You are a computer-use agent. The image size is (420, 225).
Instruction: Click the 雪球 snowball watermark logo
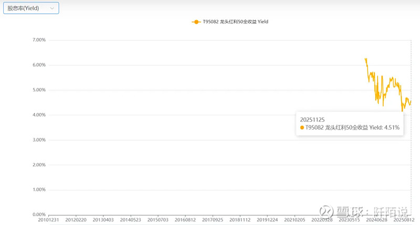tap(327, 211)
